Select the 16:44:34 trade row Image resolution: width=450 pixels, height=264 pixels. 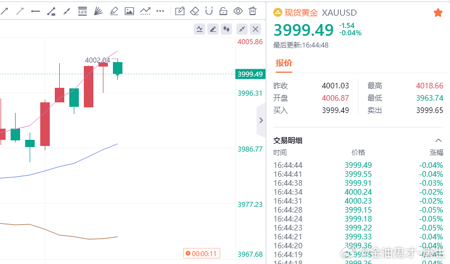tap(358, 192)
